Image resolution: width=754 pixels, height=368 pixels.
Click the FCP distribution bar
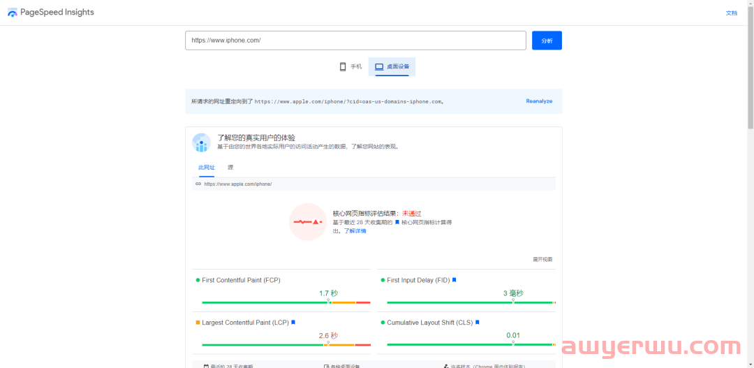[286, 302]
